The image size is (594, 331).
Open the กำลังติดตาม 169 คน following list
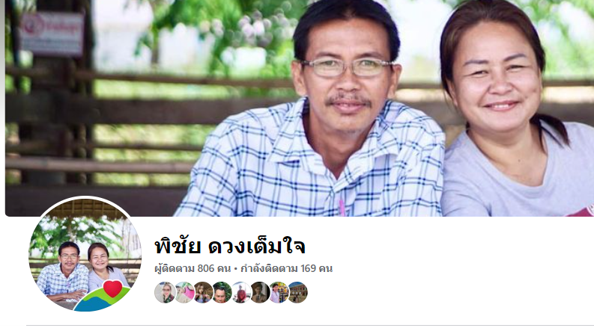point(286,269)
